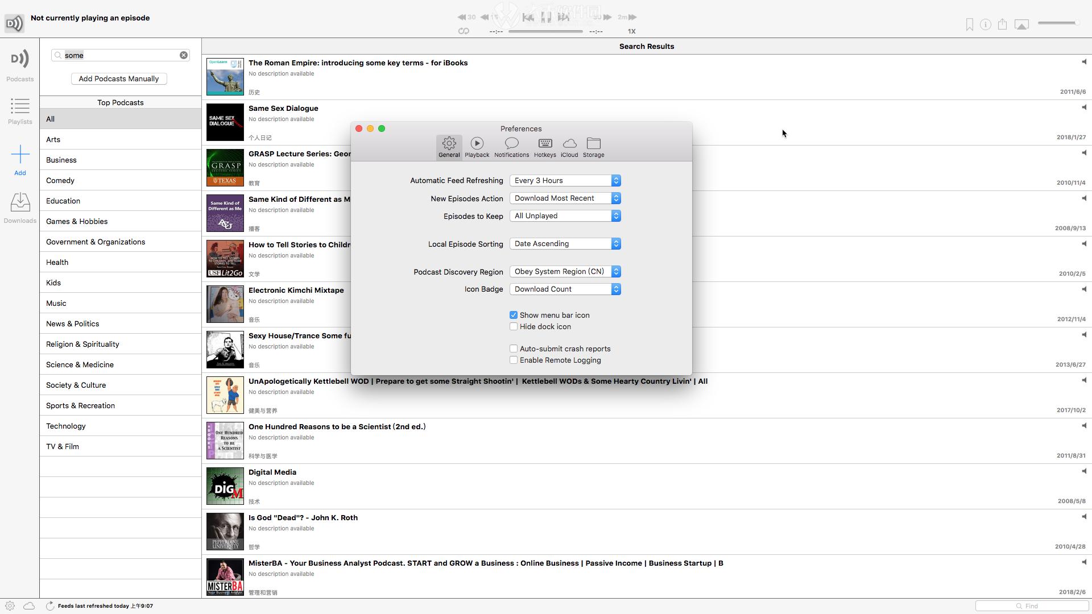Enable Auto-submit crash reports
This screenshot has height=614, width=1092.
pyautogui.click(x=514, y=349)
